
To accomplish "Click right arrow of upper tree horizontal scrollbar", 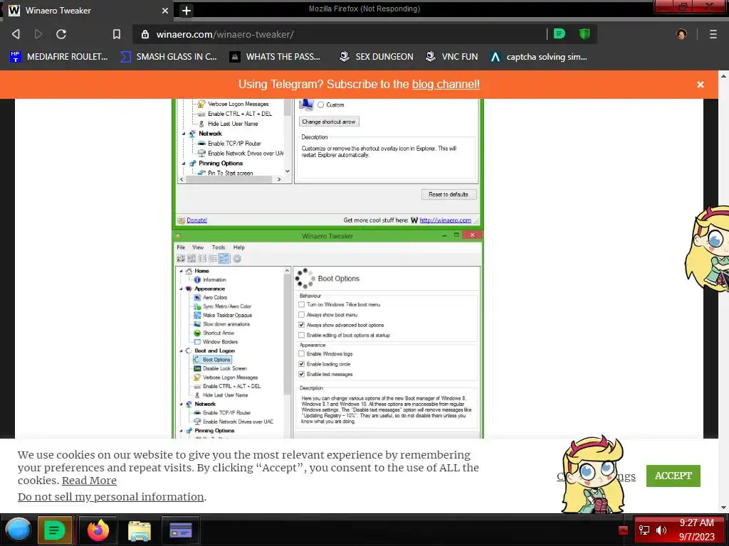I will [279, 179].
